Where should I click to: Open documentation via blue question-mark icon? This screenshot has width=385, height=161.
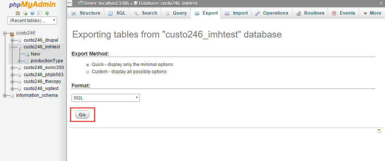[x=32, y=13]
